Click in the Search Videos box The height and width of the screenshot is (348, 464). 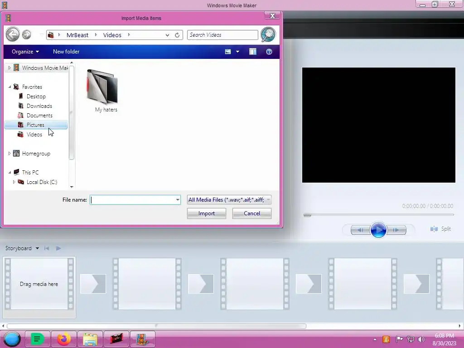pos(222,35)
